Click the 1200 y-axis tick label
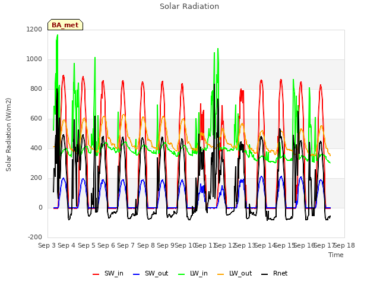Image resolution: width=380 pixels, height=285 pixels. (x=34, y=29)
